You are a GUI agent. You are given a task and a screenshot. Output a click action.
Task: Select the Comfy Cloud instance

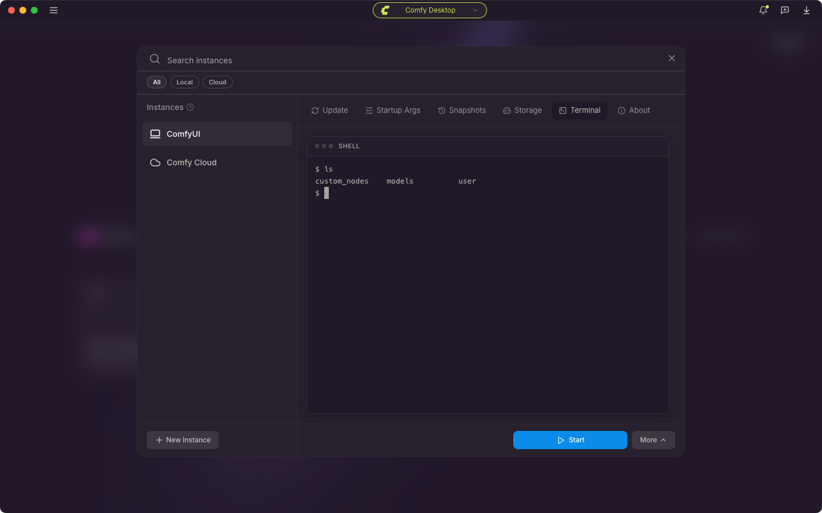tap(217, 162)
